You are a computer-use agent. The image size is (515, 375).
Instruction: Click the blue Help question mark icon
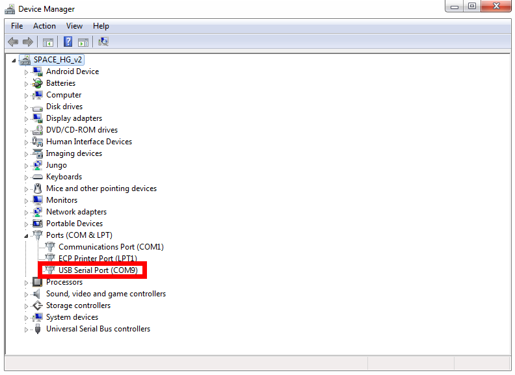(x=68, y=42)
